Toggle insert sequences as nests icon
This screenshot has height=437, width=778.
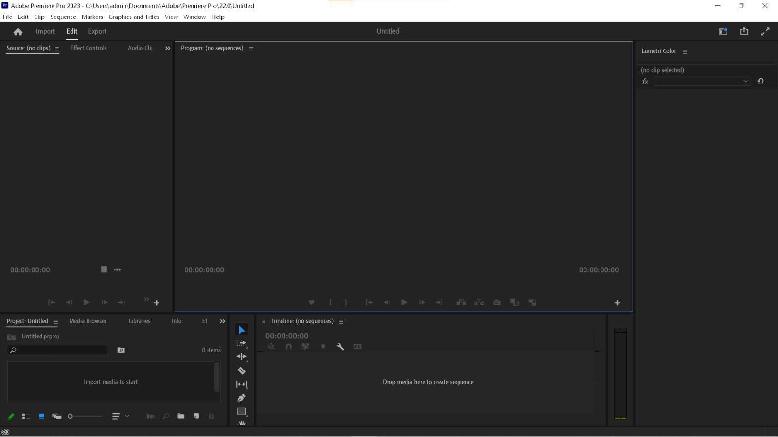click(271, 346)
